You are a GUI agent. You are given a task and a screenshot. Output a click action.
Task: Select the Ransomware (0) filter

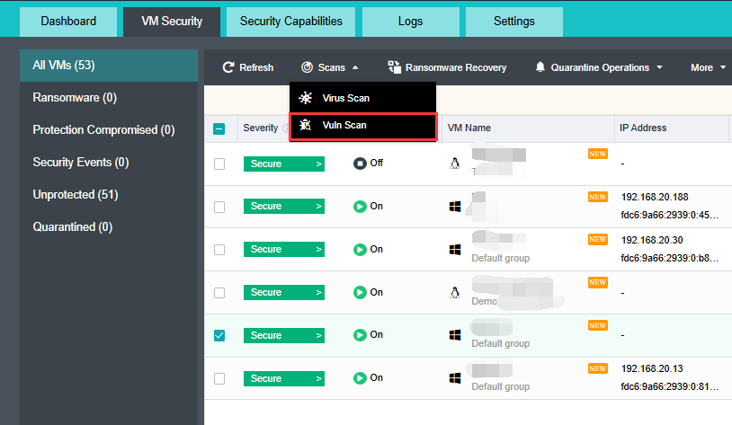pyautogui.click(x=75, y=98)
